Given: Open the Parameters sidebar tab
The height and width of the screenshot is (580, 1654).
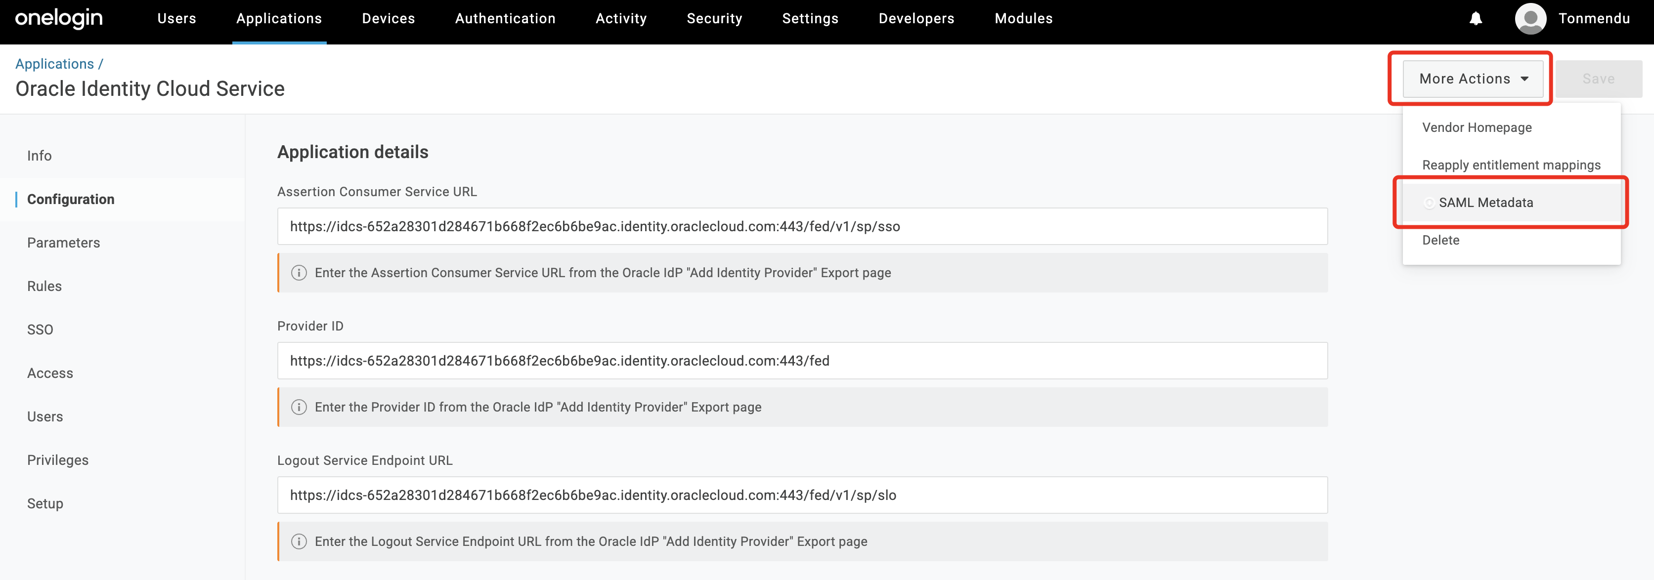Looking at the screenshot, I should 64,243.
